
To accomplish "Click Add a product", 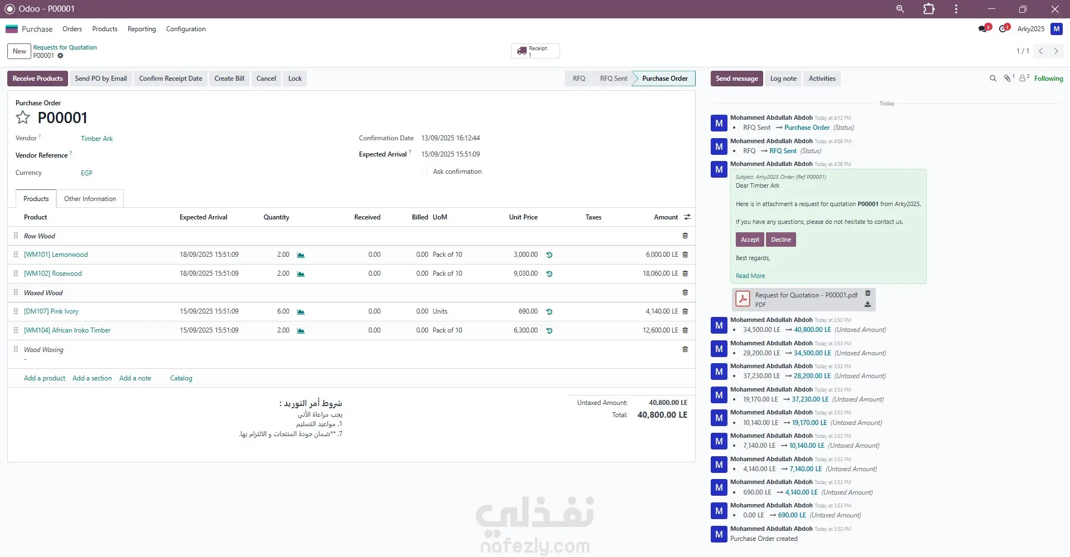I will tap(45, 378).
